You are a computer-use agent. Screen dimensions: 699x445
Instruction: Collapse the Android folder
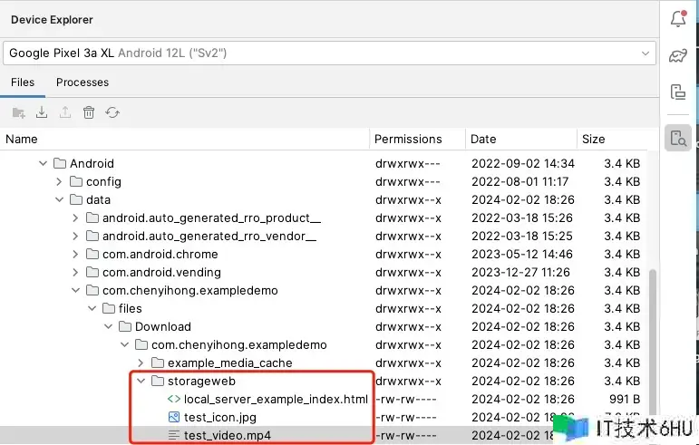coord(43,164)
